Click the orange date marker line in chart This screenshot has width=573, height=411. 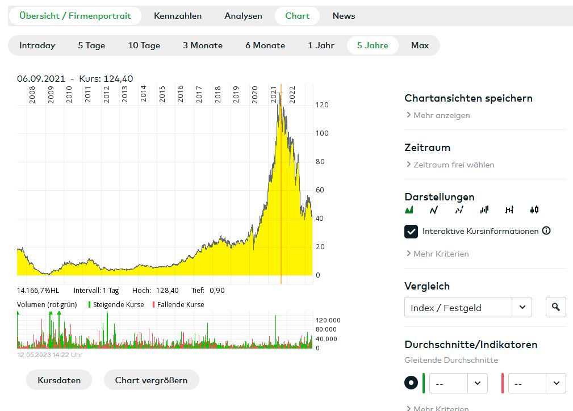(281, 187)
